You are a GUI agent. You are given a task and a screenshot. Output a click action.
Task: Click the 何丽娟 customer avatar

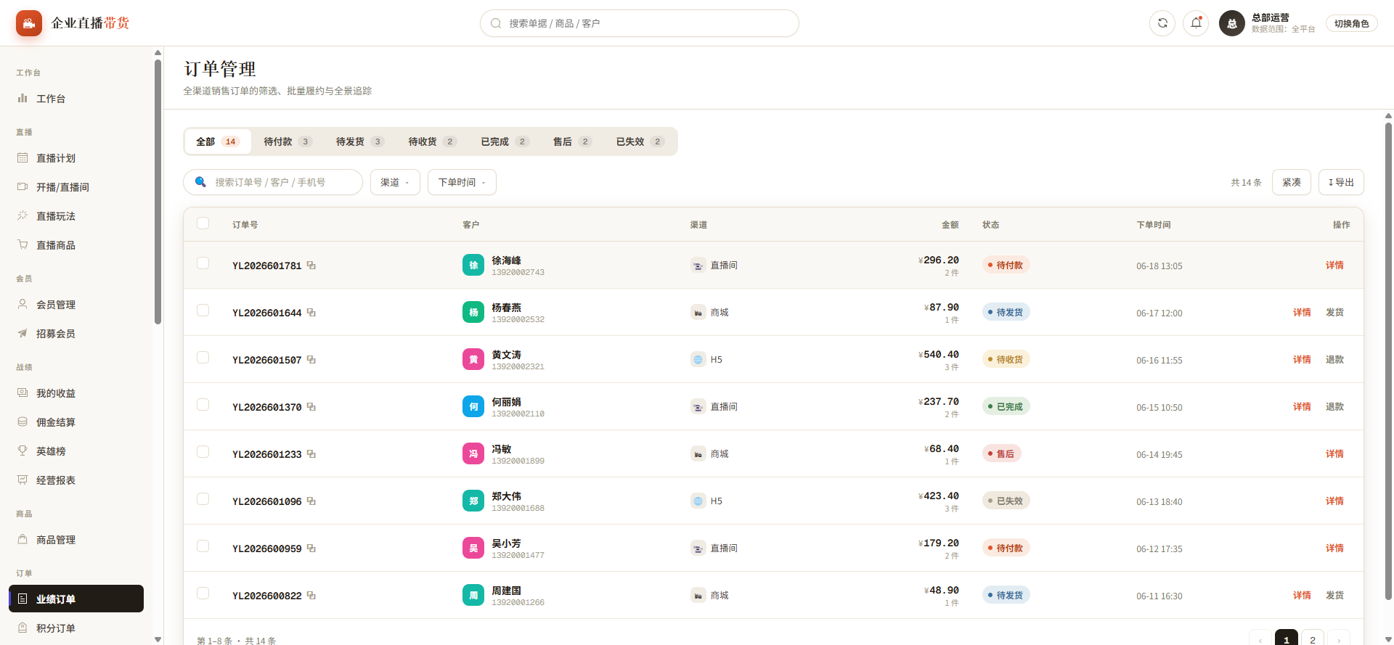click(473, 406)
